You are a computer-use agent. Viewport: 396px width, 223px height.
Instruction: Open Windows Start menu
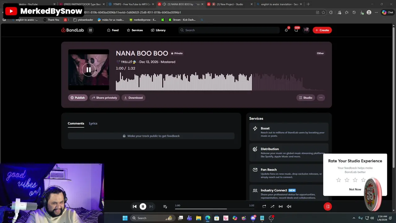tap(125, 218)
